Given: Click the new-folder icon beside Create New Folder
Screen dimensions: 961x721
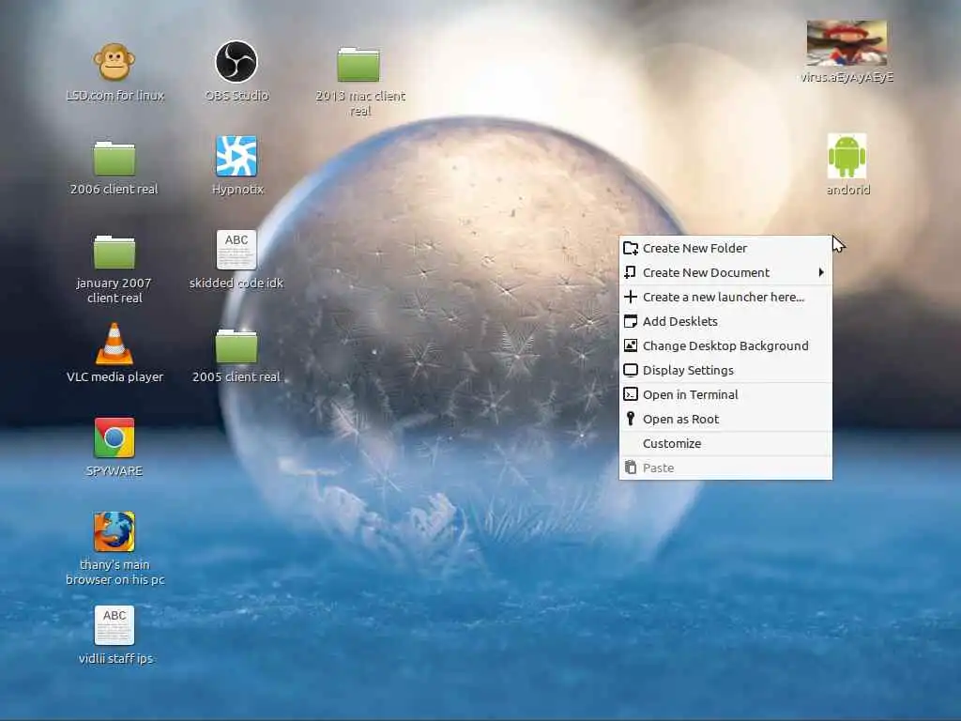Looking at the screenshot, I should point(631,248).
